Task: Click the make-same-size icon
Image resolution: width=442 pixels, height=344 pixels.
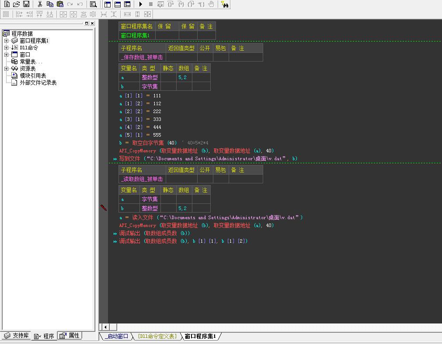Action: 147,14
